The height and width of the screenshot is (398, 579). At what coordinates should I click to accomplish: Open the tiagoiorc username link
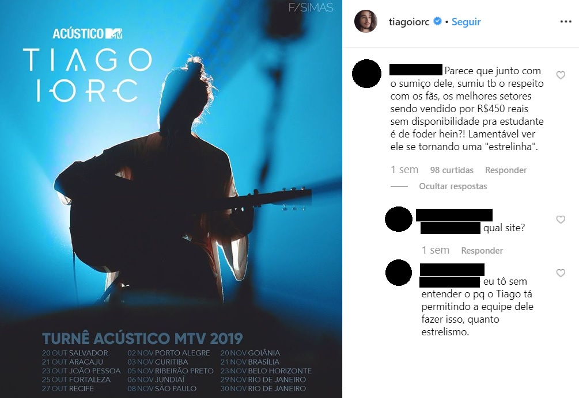click(x=409, y=22)
